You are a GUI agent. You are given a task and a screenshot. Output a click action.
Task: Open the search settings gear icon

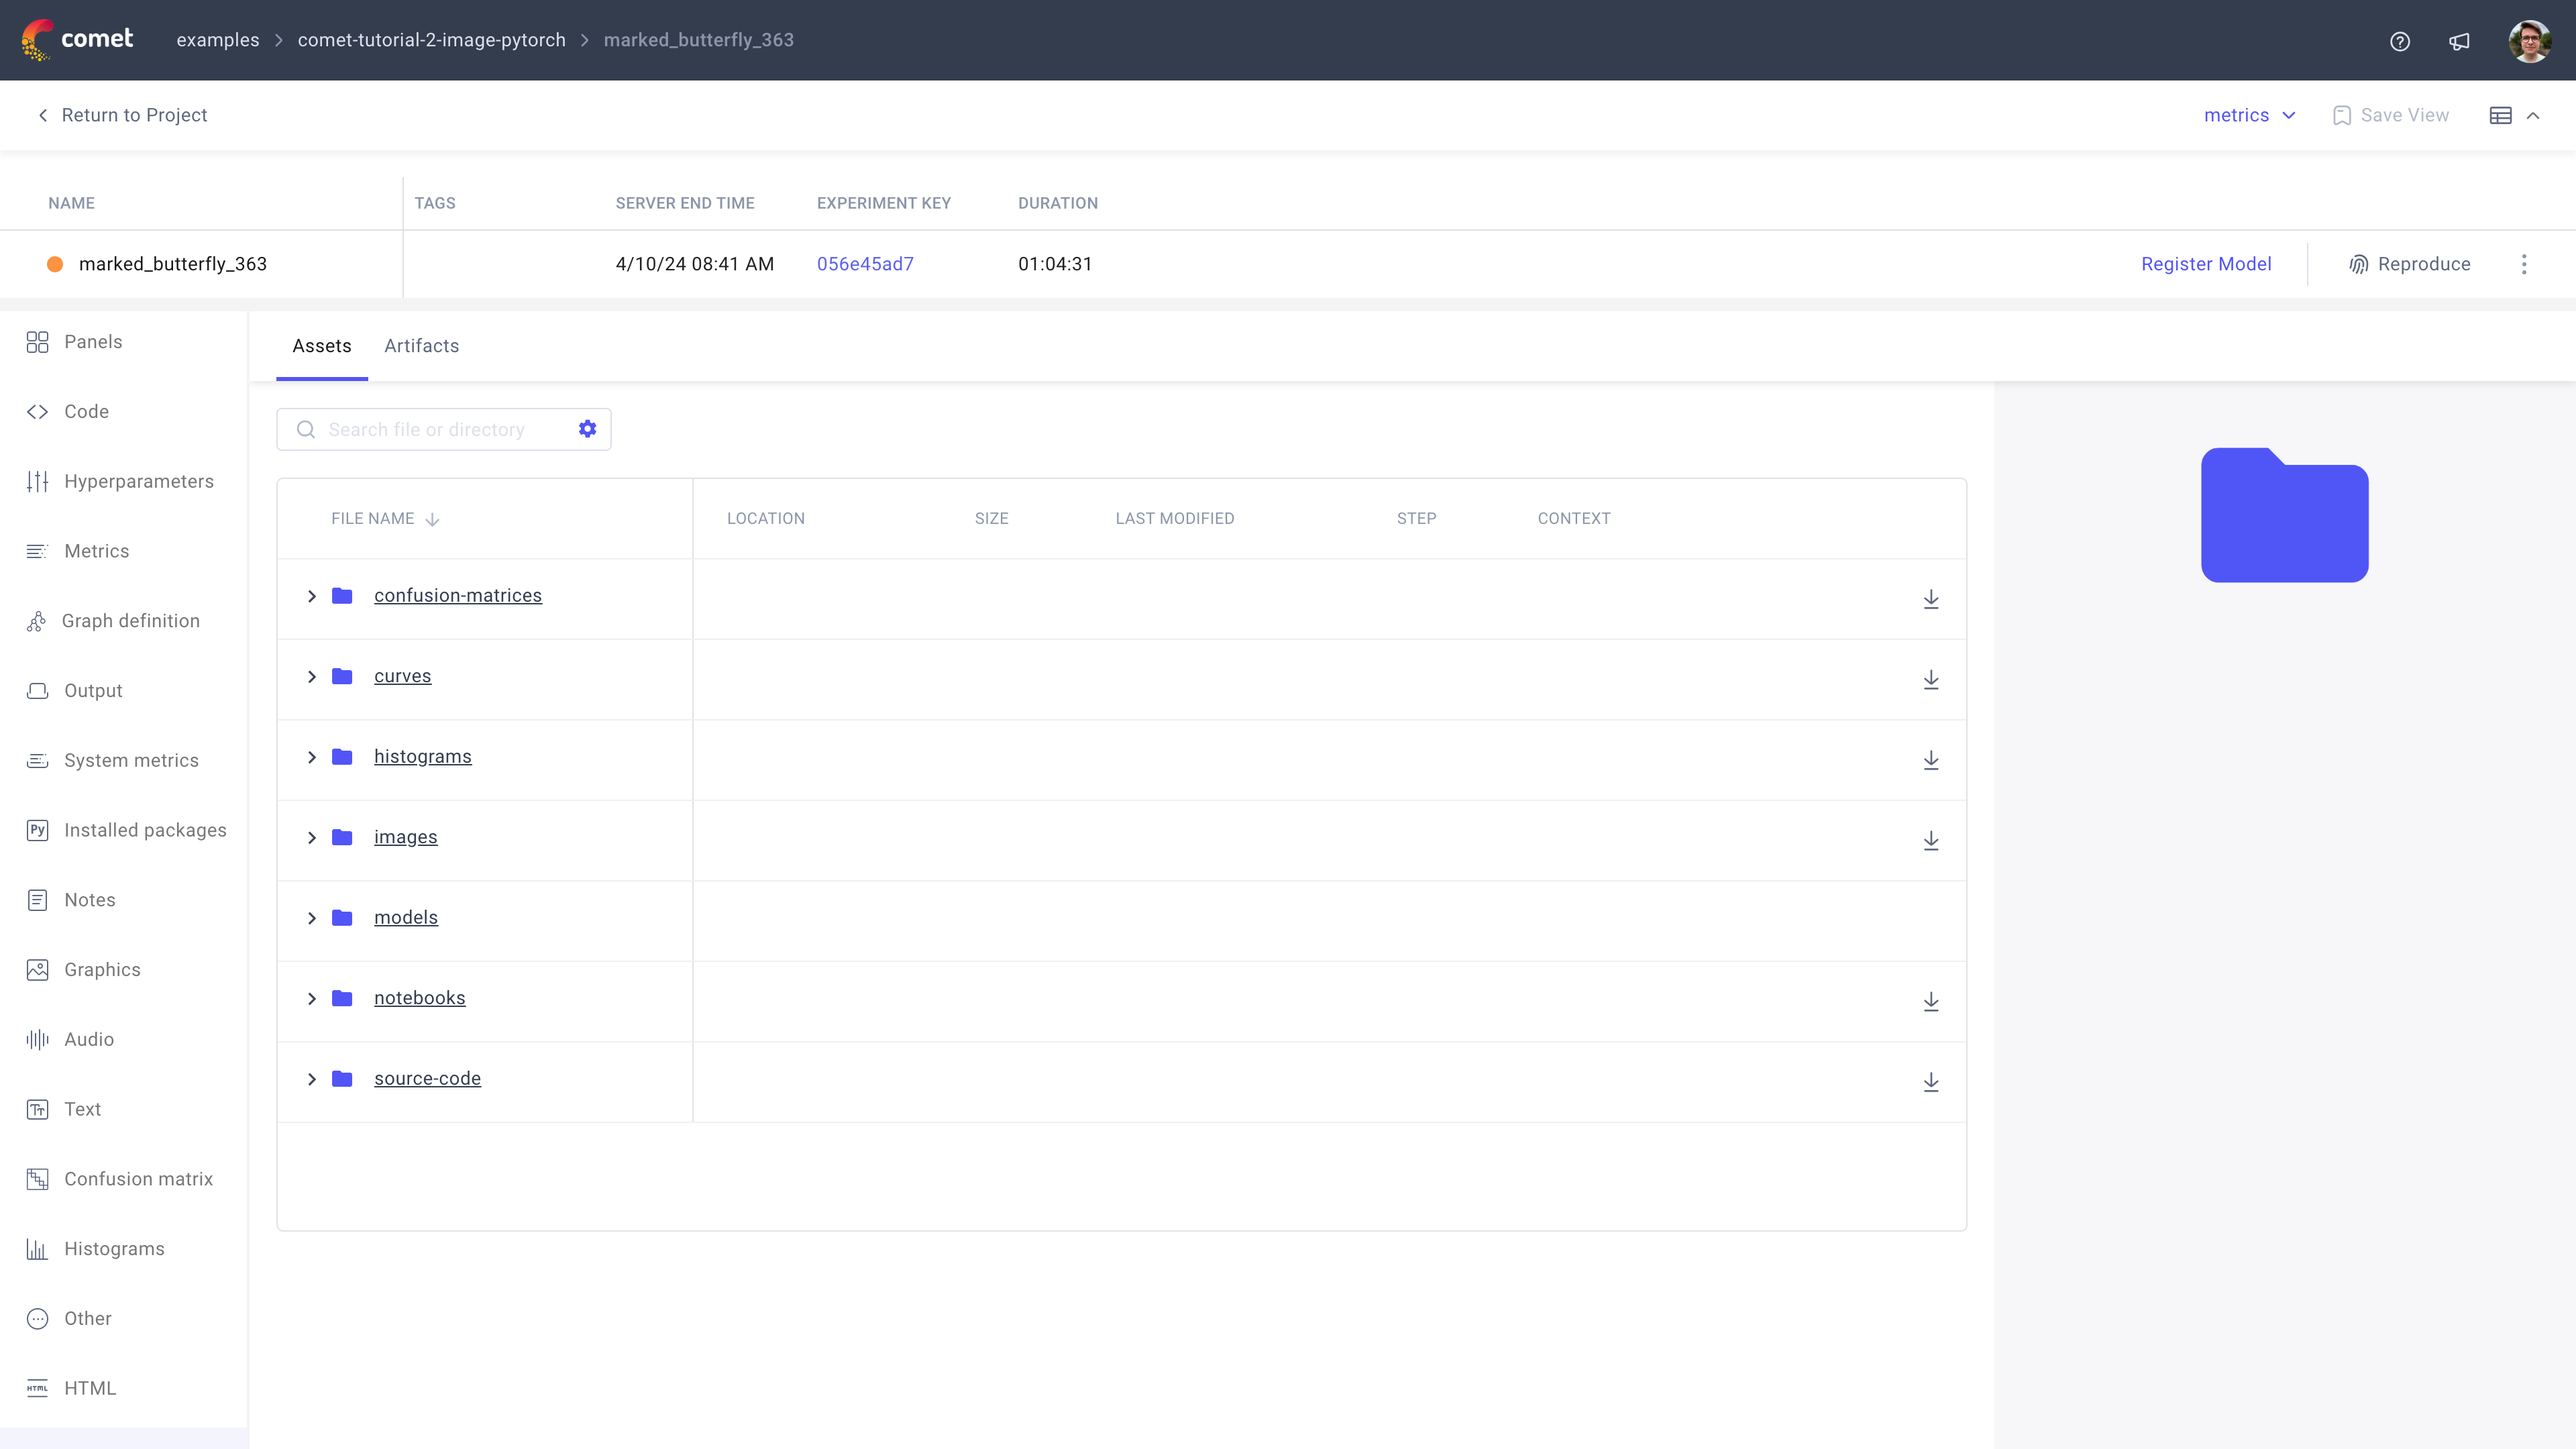coord(587,428)
